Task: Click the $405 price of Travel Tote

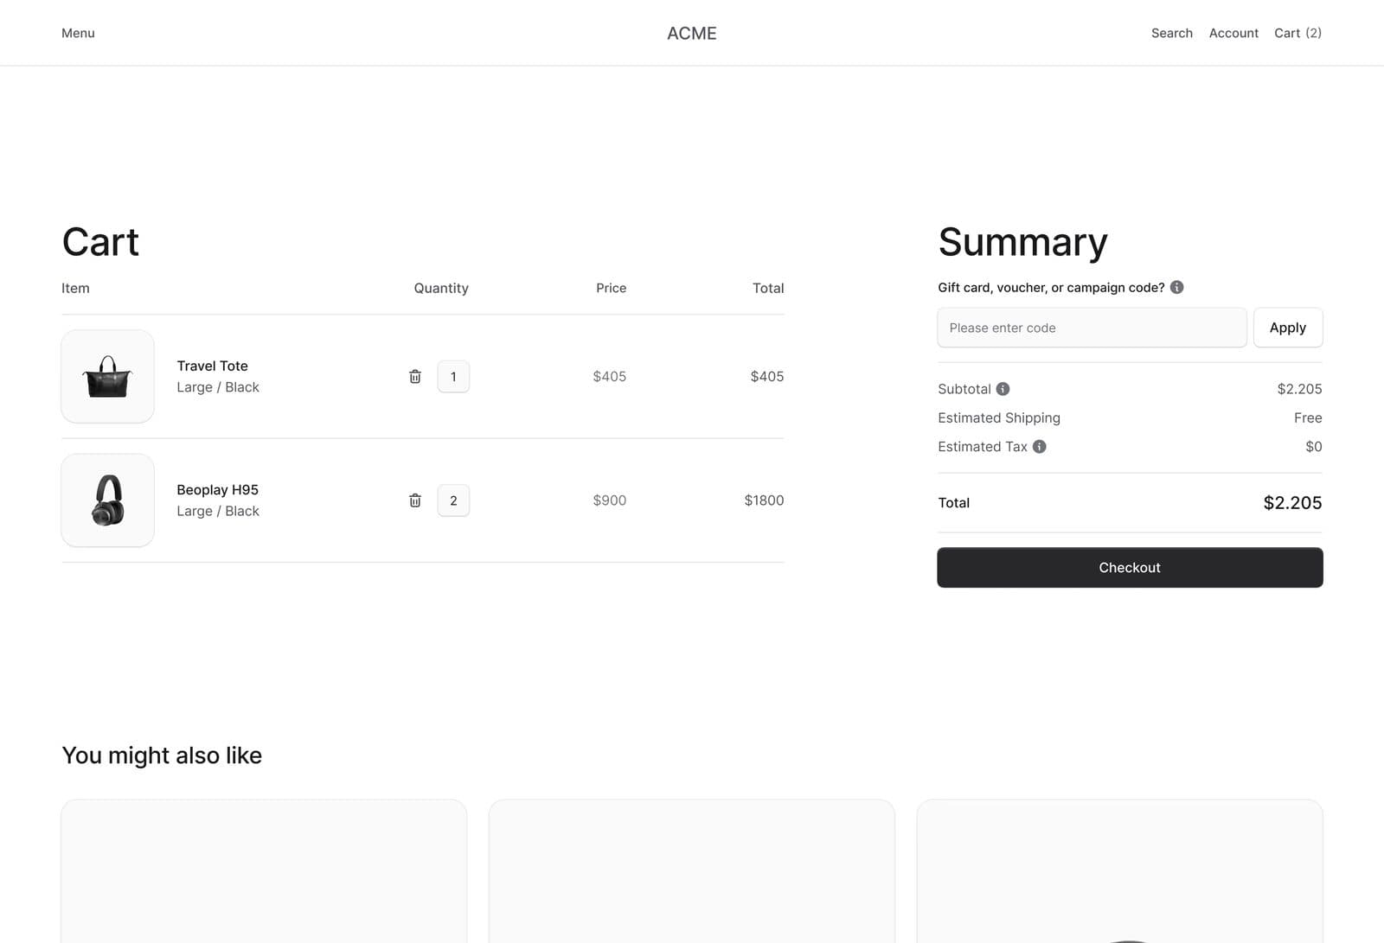Action: [609, 377]
